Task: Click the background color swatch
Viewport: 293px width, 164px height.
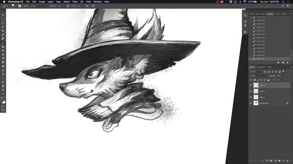Action: pyautogui.click(x=4, y=102)
